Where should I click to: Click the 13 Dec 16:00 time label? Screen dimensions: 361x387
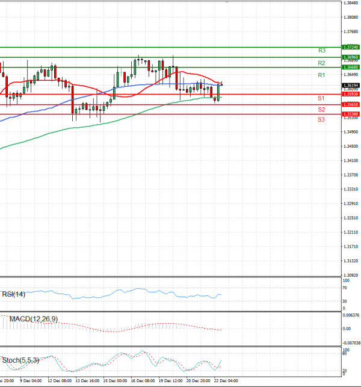pyautogui.click(x=87, y=381)
